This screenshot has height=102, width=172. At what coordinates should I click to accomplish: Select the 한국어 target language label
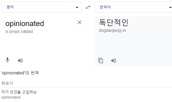[x=105, y=7]
